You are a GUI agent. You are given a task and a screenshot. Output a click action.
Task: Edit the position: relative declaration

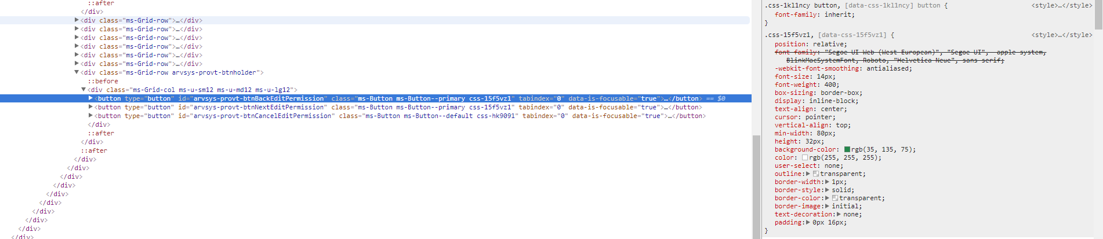(811, 44)
